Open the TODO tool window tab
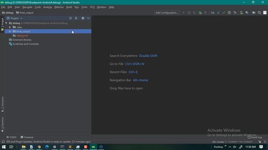The height and width of the screenshot is (150, 268). click(11, 137)
